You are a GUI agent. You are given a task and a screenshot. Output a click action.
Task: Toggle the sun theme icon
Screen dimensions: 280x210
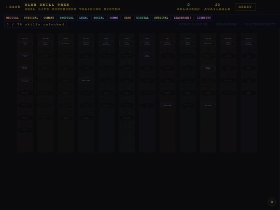click(x=272, y=202)
